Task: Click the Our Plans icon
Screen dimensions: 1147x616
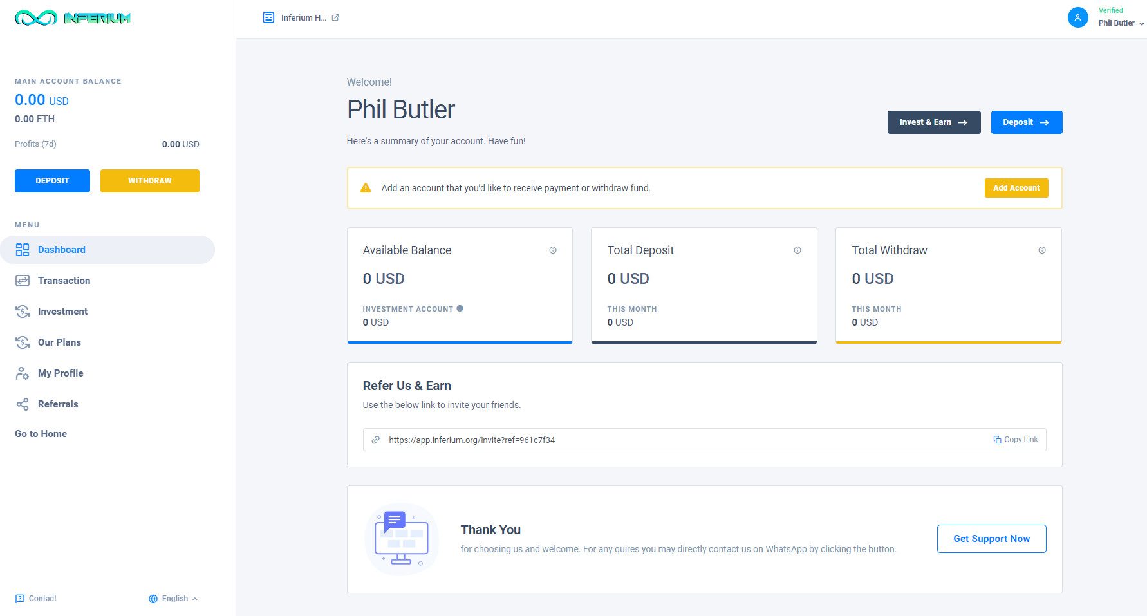Action: click(23, 342)
